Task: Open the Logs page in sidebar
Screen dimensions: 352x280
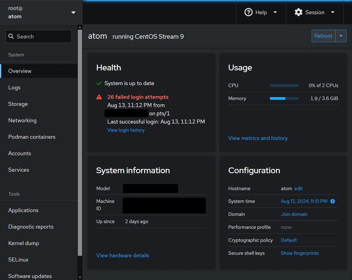Action: pos(14,88)
